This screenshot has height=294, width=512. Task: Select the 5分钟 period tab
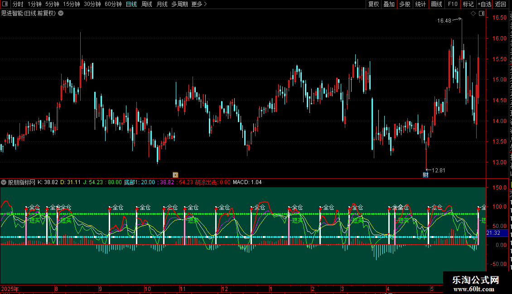coord(52,4)
